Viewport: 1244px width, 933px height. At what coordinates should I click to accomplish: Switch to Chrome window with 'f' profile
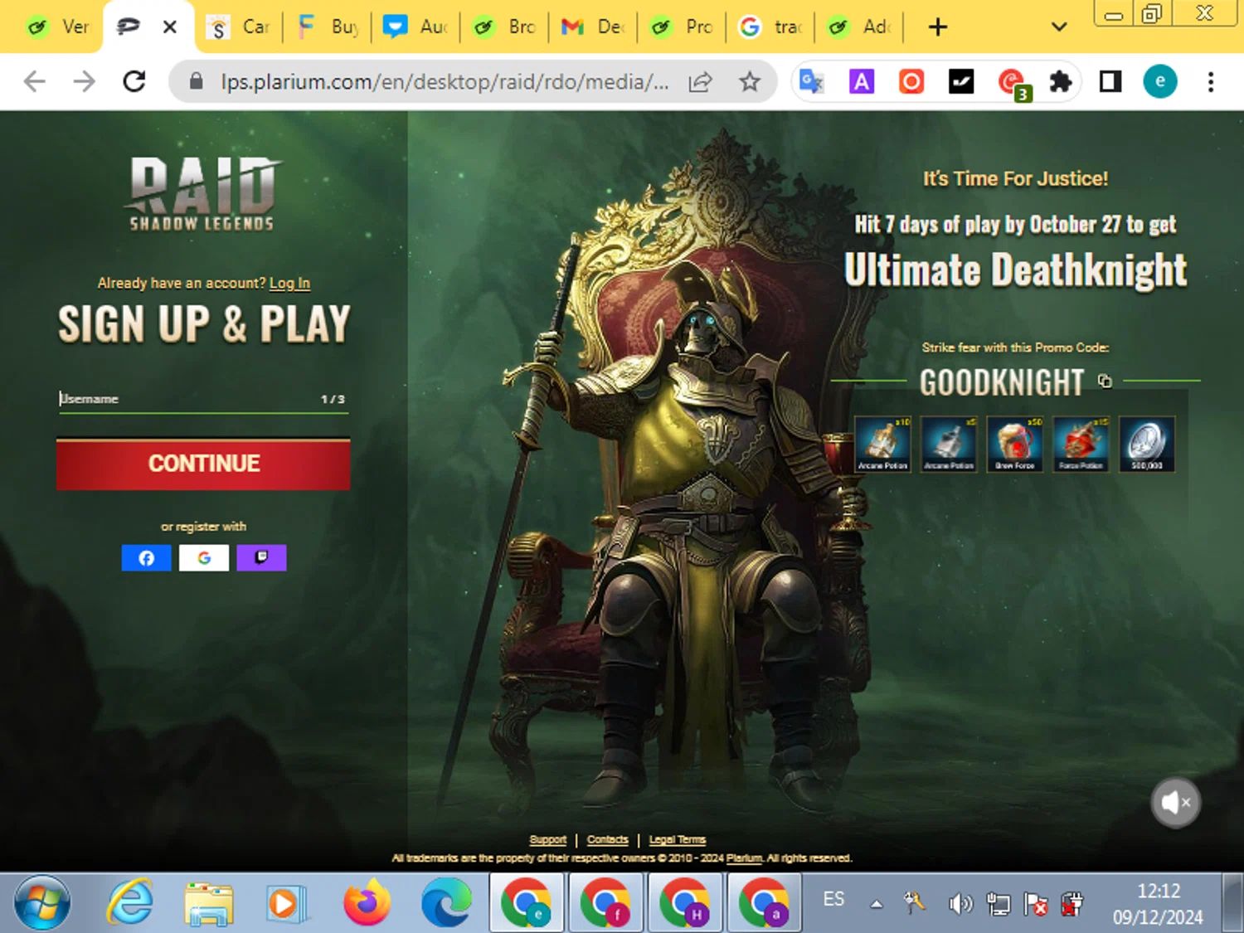pos(605,903)
